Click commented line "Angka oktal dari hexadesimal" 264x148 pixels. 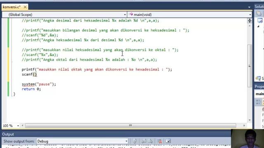tap(90, 60)
